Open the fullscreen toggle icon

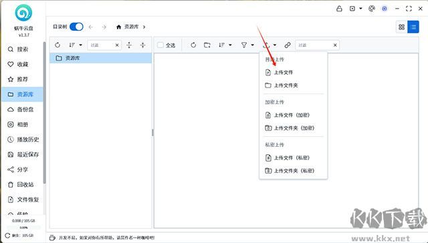click(x=409, y=9)
